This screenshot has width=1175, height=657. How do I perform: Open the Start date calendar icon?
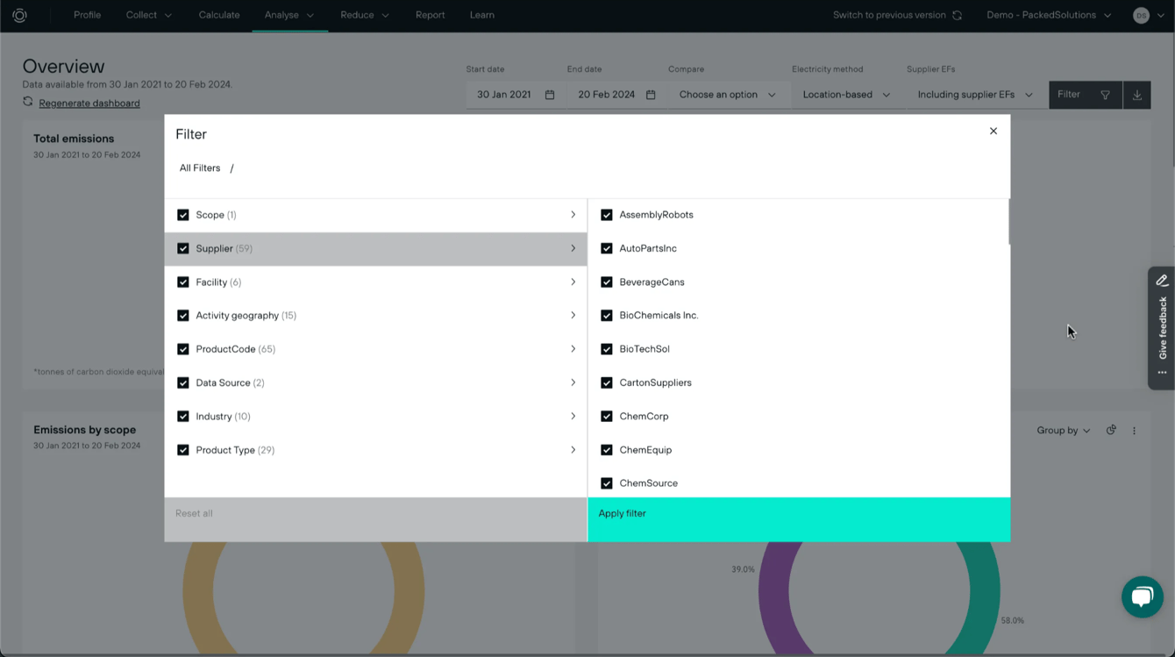550,94
